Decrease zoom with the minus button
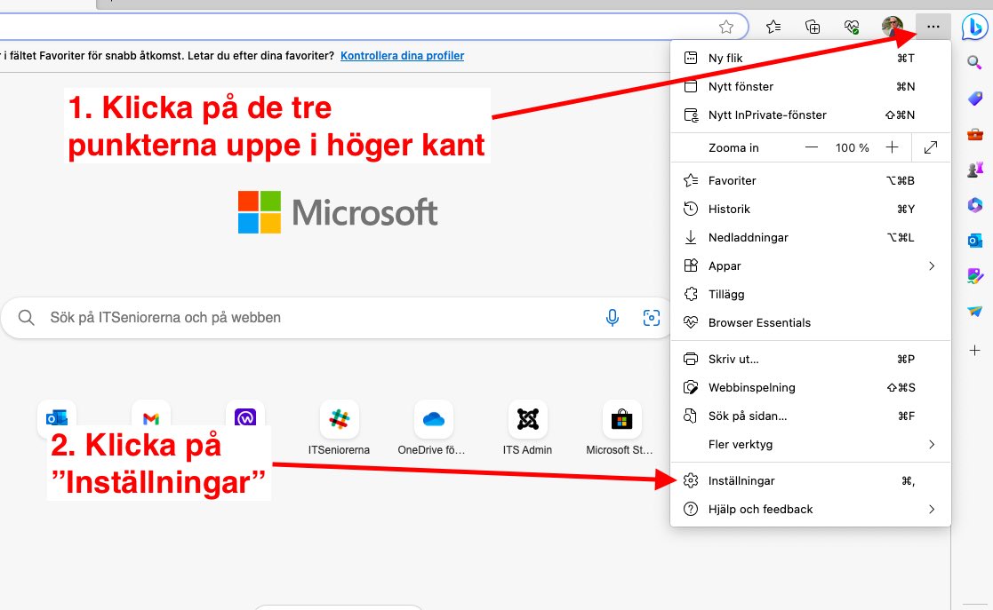Image resolution: width=993 pixels, height=610 pixels. [812, 147]
